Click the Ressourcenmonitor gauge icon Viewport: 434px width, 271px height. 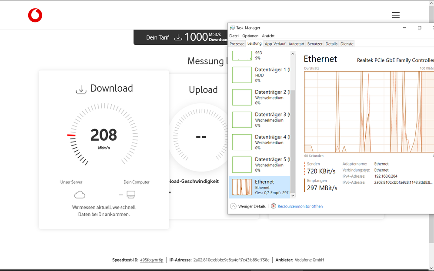(274, 206)
